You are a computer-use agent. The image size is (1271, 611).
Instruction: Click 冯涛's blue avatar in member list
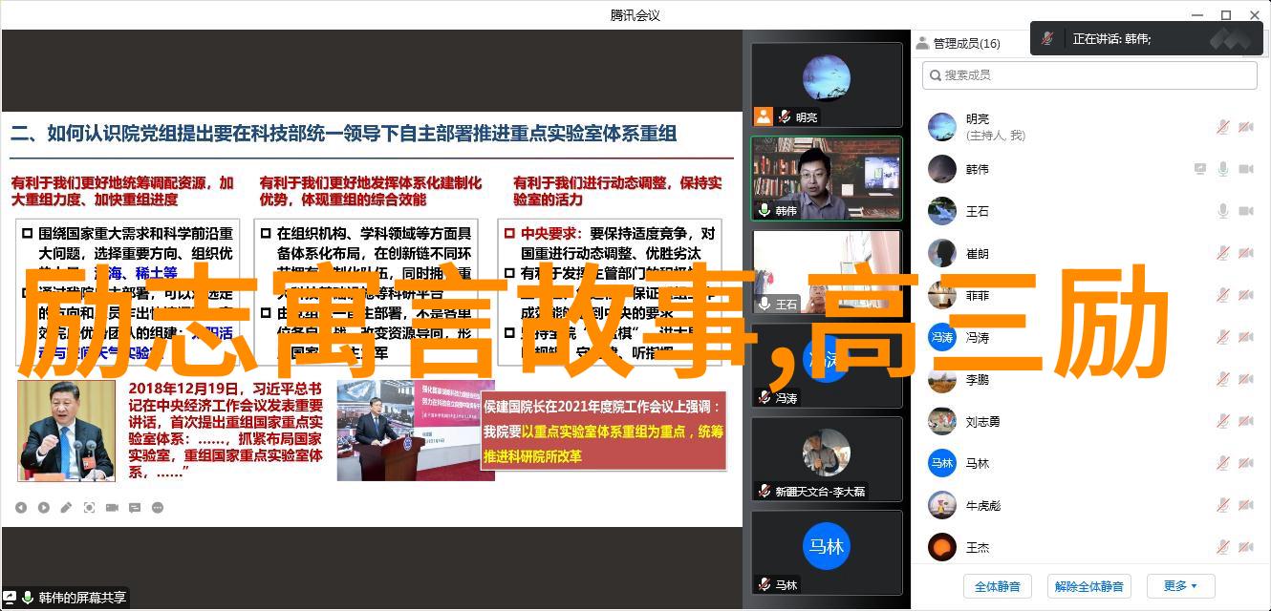tap(942, 337)
